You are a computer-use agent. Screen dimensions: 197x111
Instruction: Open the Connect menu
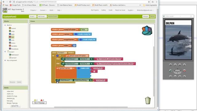pyautogui.click(x=43, y=10)
